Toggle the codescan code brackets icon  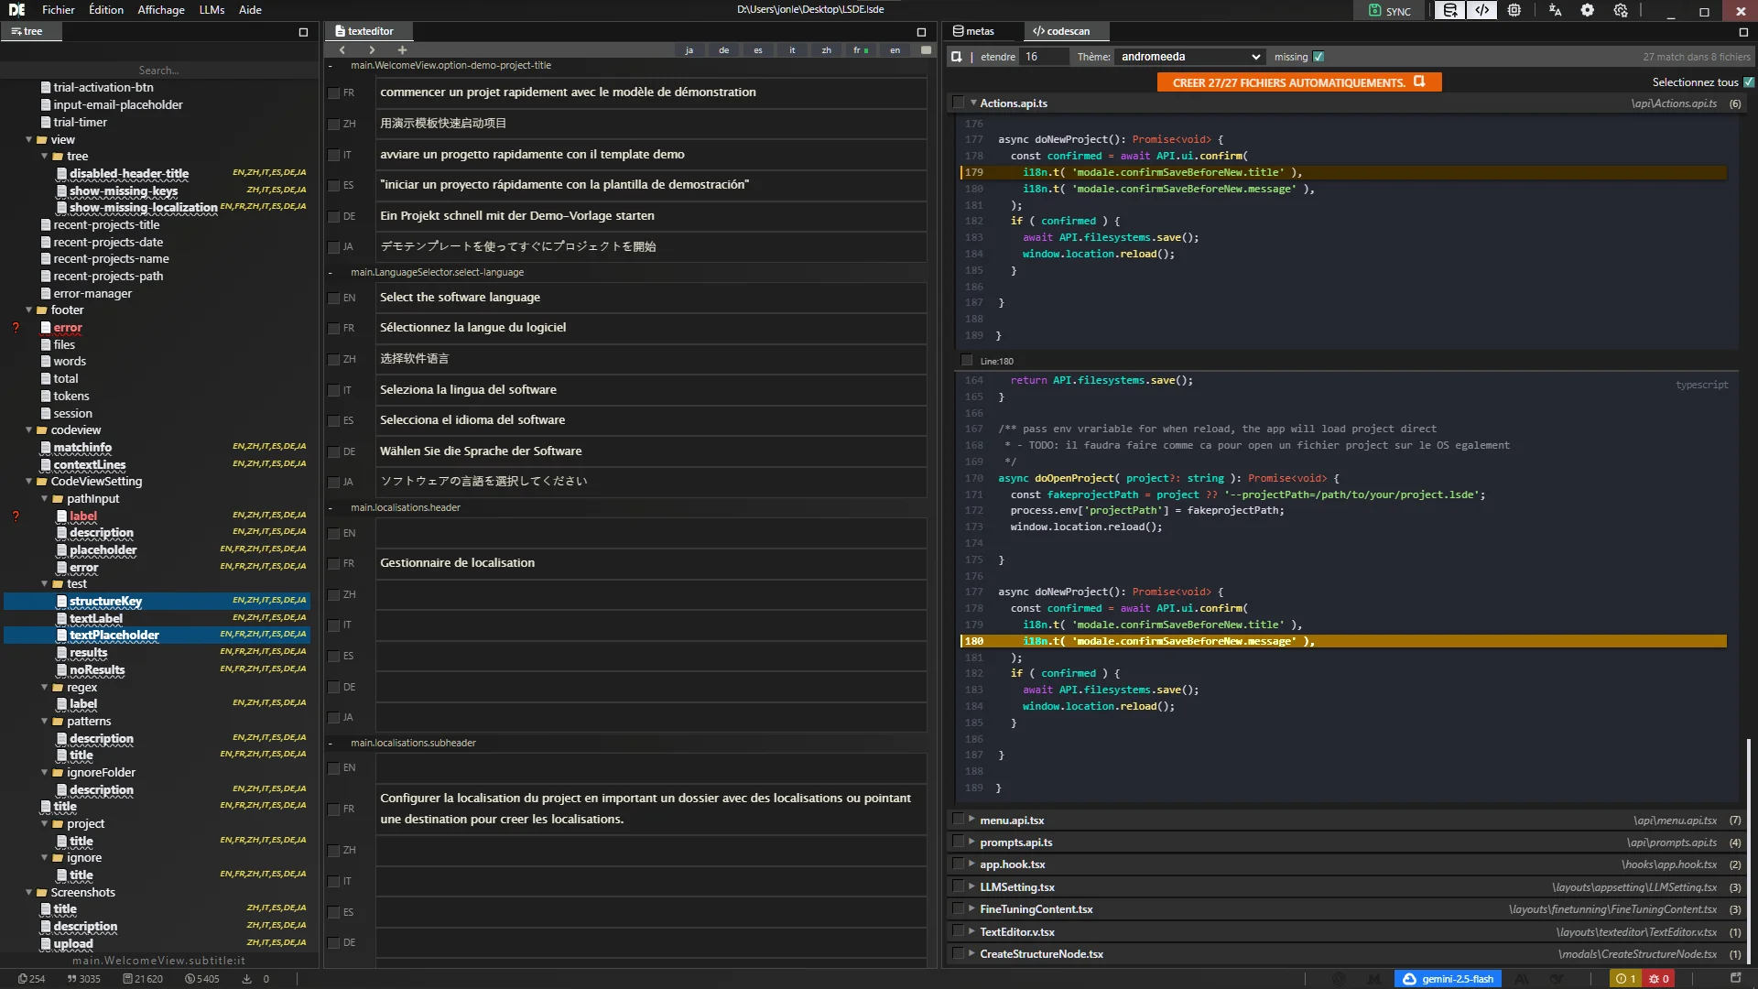[1481, 11]
